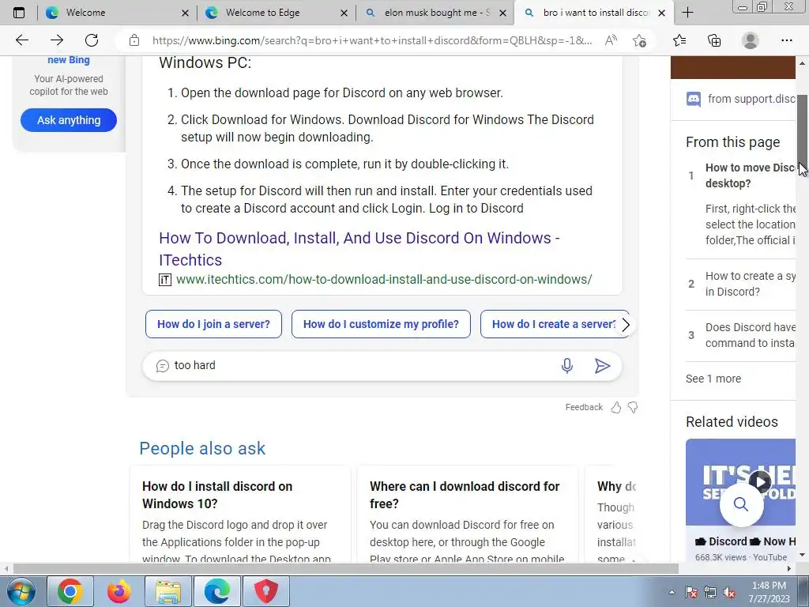Open the floating search magnifier button
Image resolution: width=809 pixels, height=607 pixels.
point(741,504)
